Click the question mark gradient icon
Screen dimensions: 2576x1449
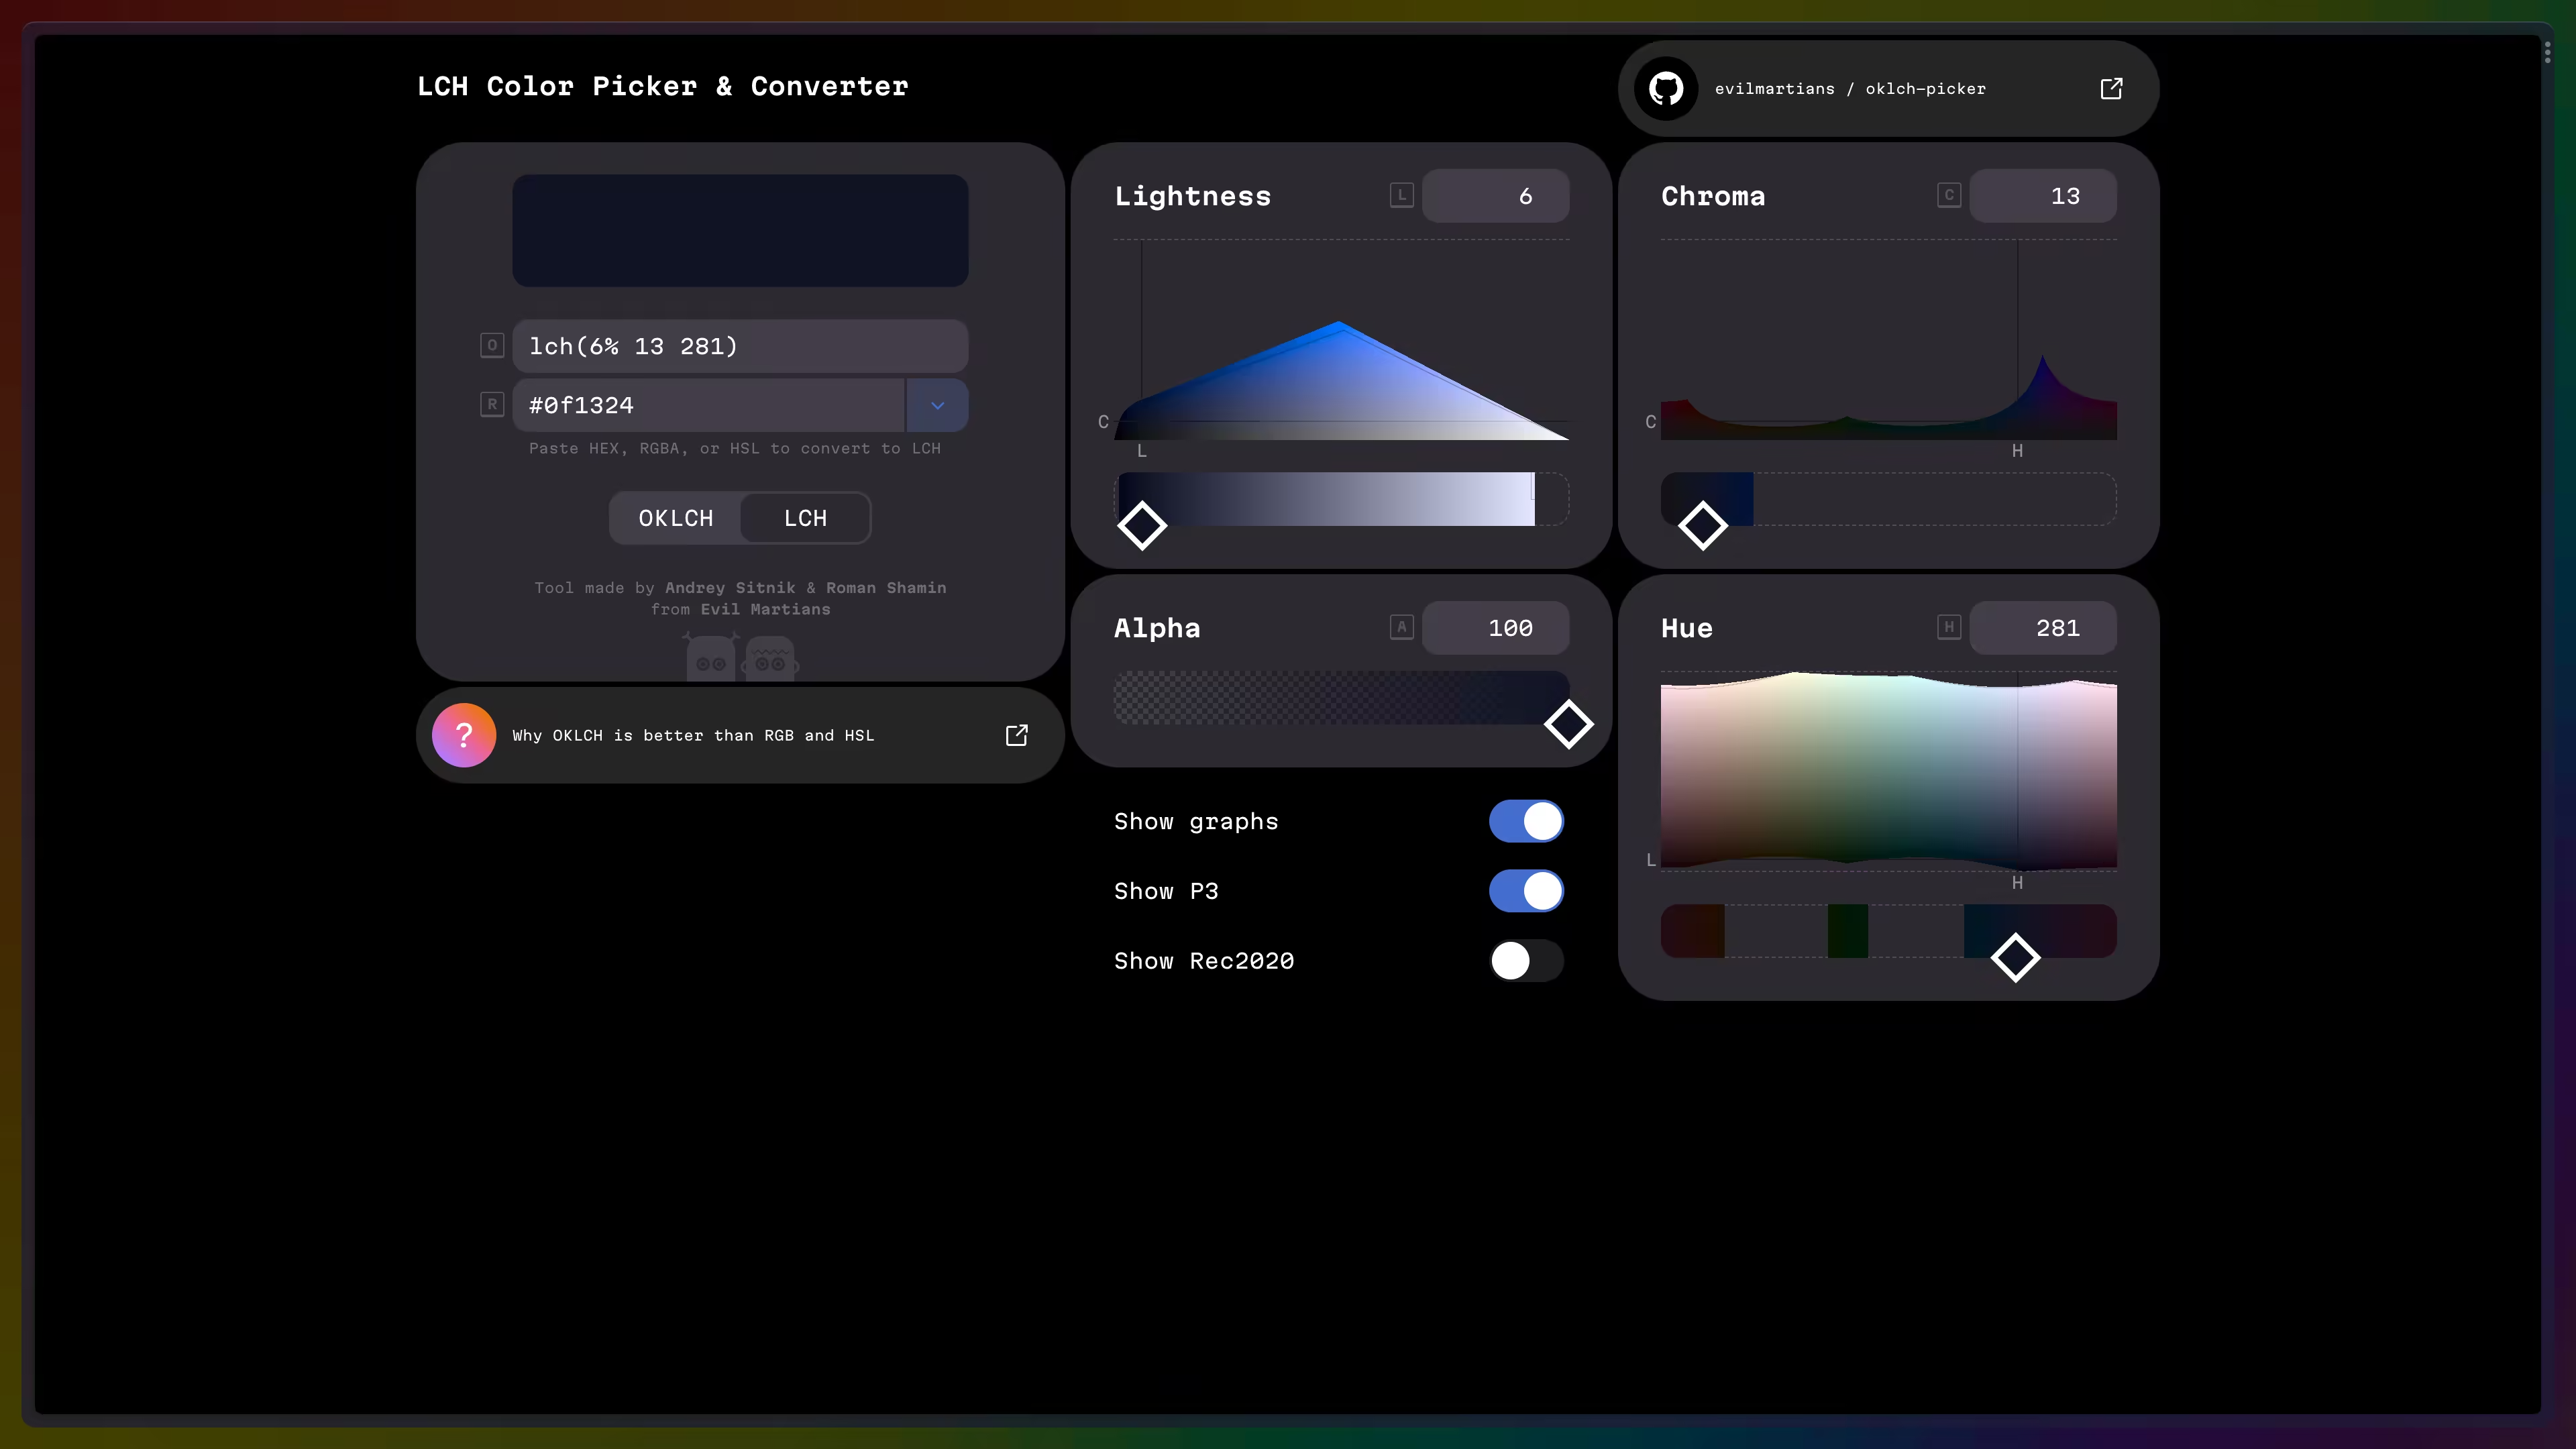click(464, 735)
